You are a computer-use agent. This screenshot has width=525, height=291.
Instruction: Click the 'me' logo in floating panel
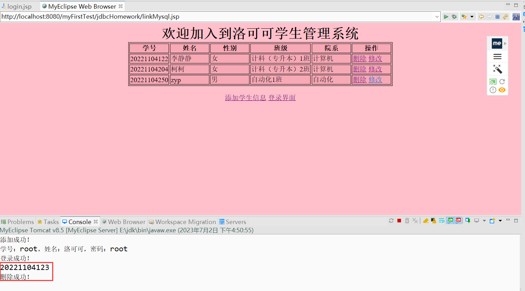click(497, 43)
